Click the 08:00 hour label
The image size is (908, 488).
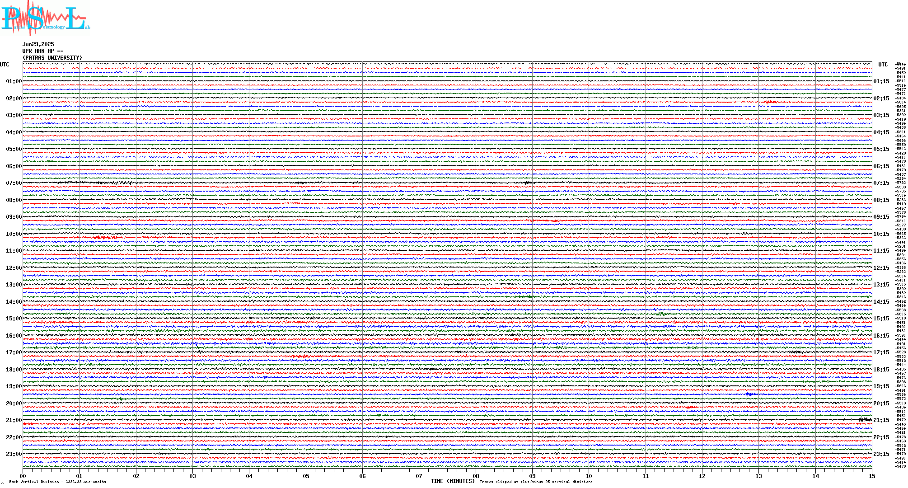(x=14, y=200)
